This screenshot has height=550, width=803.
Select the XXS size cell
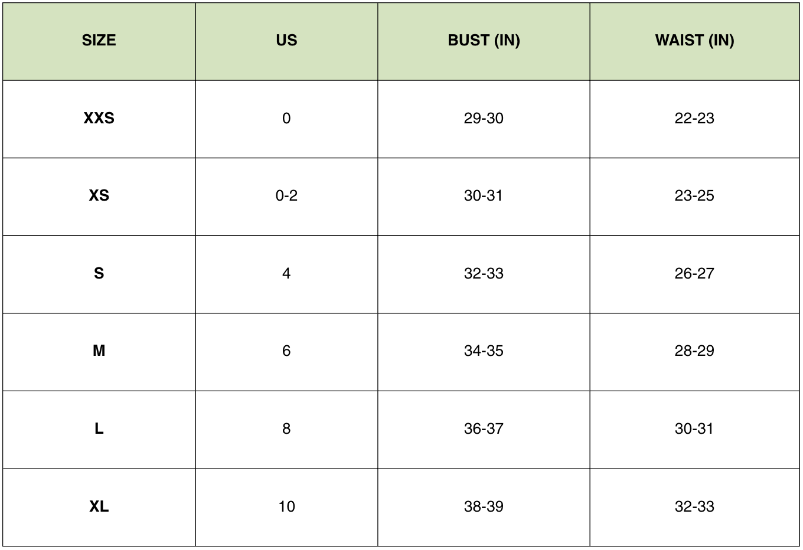point(99,119)
